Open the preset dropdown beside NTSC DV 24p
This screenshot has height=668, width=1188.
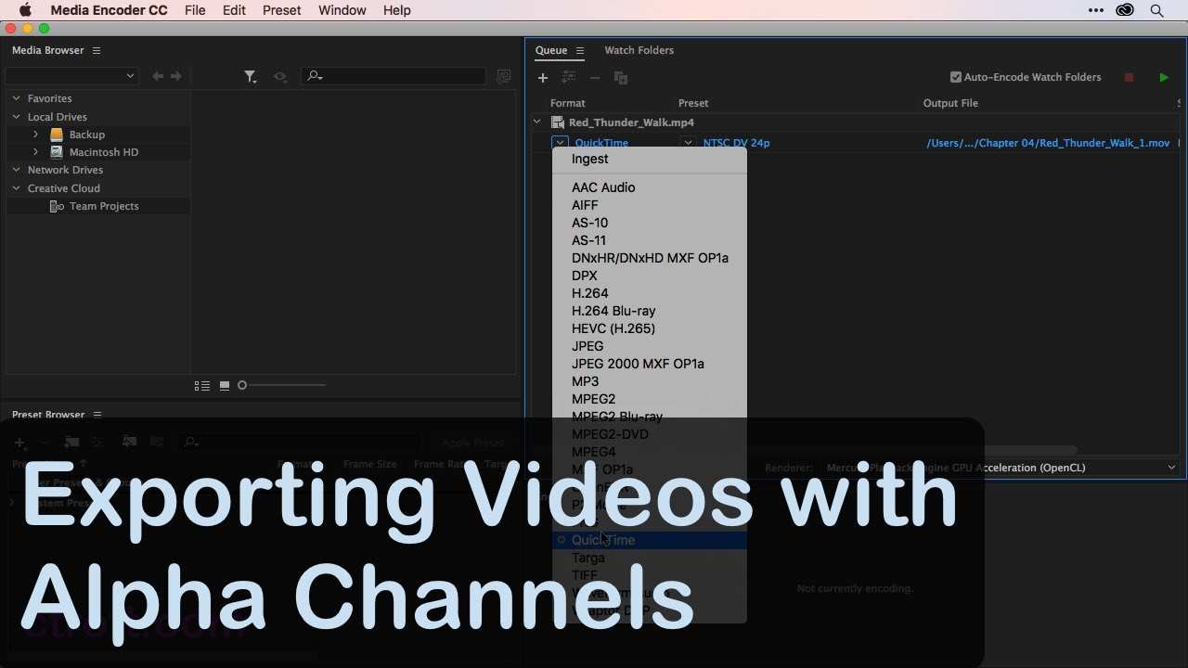click(x=688, y=143)
